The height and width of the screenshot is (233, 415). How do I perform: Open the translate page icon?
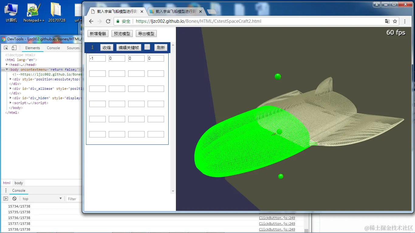pyautogui.click(x=387, y=21)
